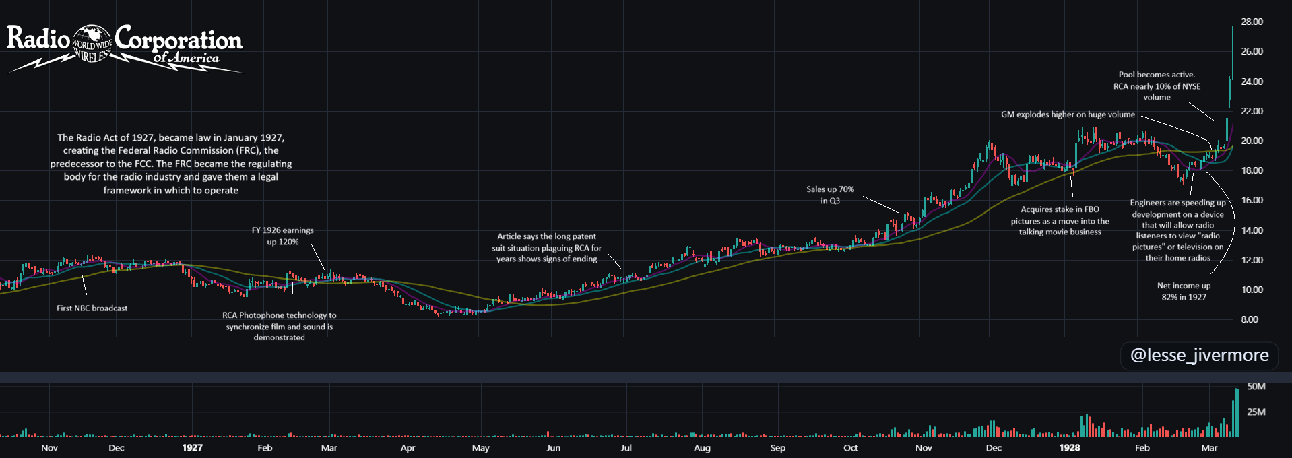
Task: Click the Oct label on the time axis
Action: click(851, 448)
